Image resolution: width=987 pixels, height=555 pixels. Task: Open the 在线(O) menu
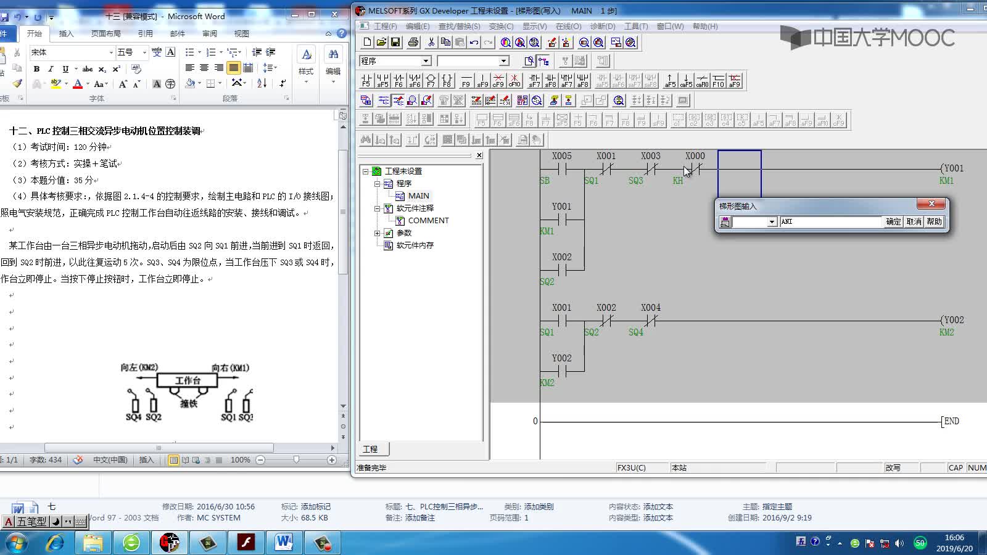point(568,27)
